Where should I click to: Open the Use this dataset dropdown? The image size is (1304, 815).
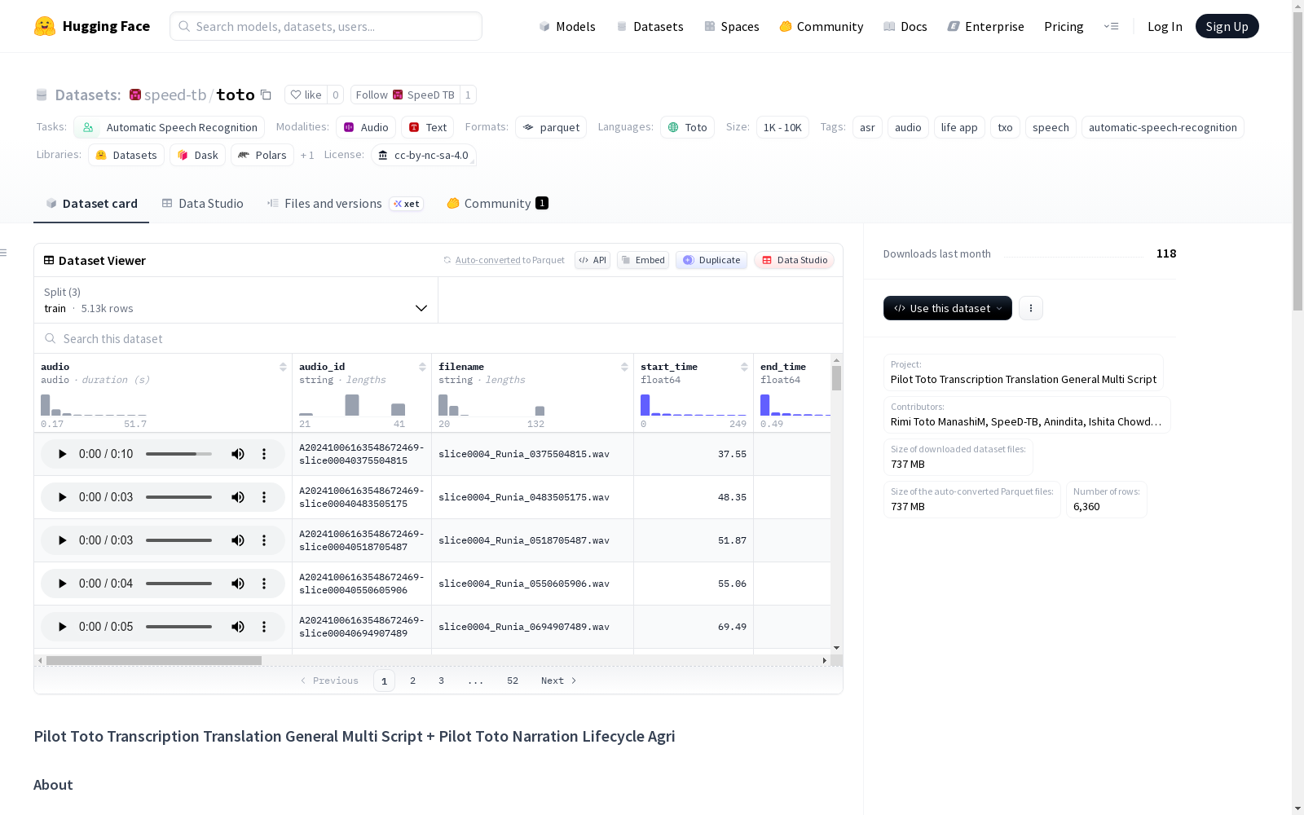pos(948,308)
